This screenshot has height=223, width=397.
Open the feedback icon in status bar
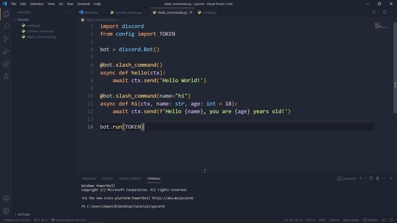pos(384,220)
